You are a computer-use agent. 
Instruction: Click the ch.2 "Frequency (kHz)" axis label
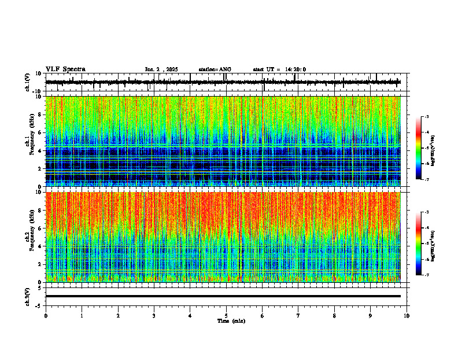click(x=32, y=230)
